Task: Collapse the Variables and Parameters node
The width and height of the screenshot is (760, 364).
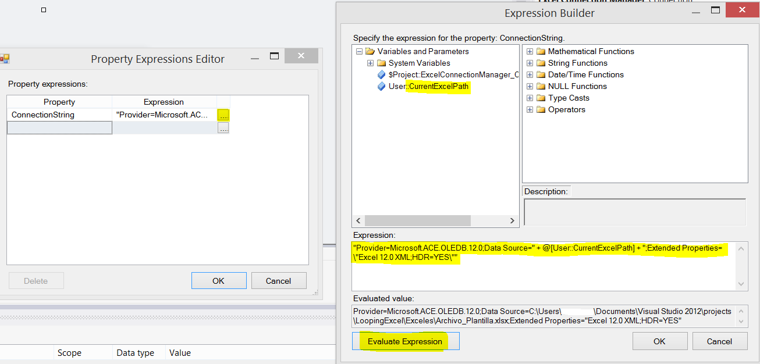Action: pos(359,51)
